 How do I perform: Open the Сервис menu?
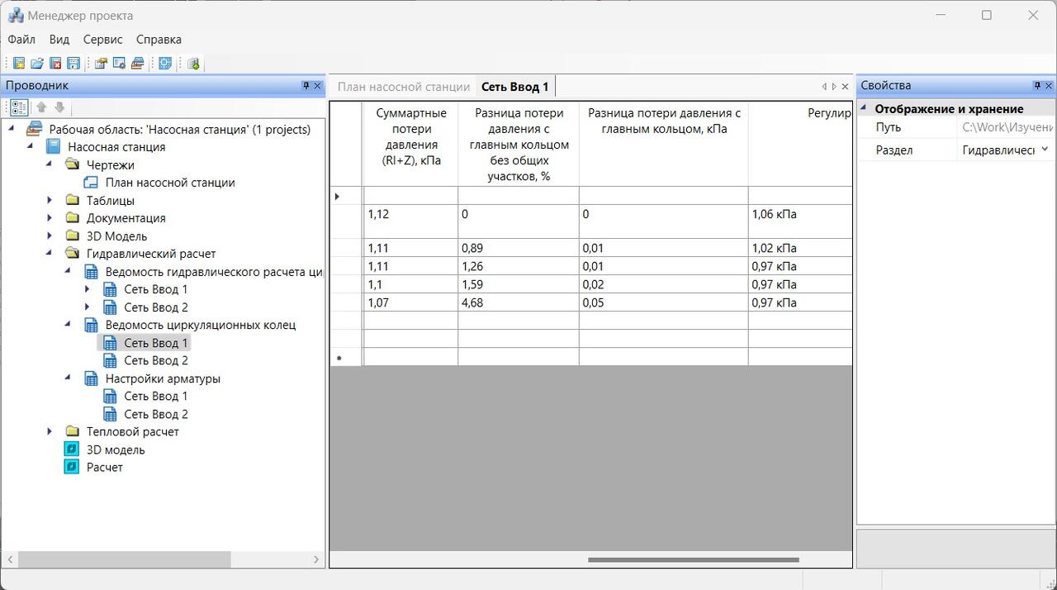(x=103, y=39)
